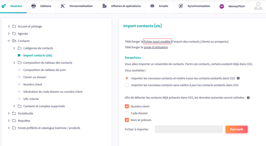Image resolution: width=266 pixels, height=146 pixels.
Task: Open Cloner un dossier tree item
Action: pos(35,77)
